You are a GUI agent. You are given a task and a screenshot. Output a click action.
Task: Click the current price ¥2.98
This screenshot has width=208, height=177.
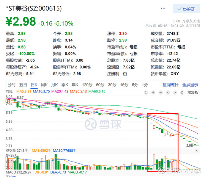pos(21,21)
